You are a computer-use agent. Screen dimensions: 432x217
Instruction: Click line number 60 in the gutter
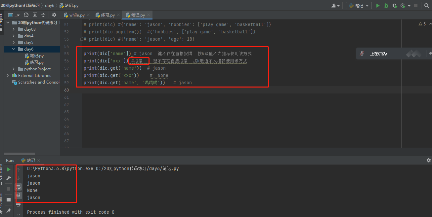point(66,90)
